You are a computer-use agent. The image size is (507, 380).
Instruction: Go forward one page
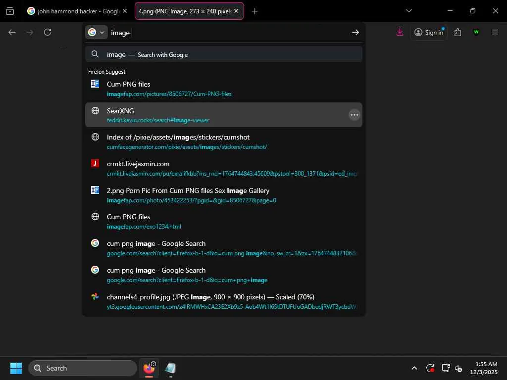tap(30, 32)
